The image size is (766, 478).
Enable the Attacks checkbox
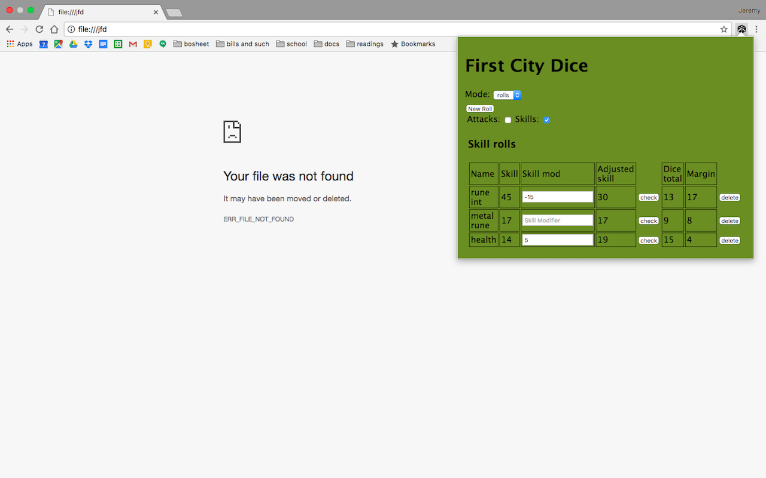click(x=508, y=120)
